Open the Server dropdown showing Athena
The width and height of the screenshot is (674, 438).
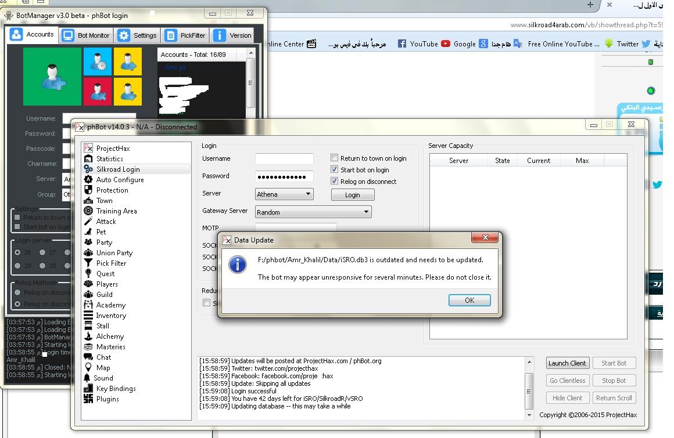click(x=284, y=194)
